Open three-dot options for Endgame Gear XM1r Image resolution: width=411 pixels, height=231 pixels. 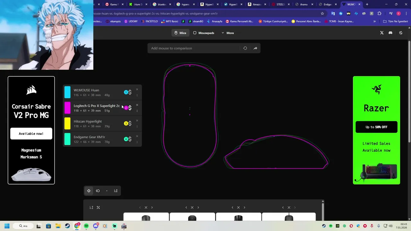[137, 142]
